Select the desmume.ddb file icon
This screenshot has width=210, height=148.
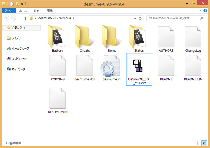(x=85, y=66)
